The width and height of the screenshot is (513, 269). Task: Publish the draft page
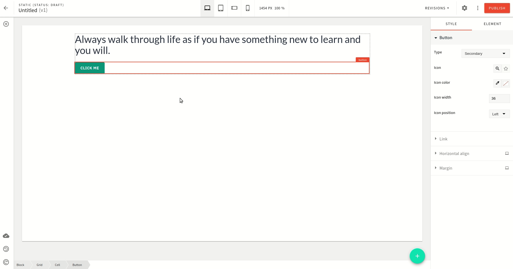(497, 8)
